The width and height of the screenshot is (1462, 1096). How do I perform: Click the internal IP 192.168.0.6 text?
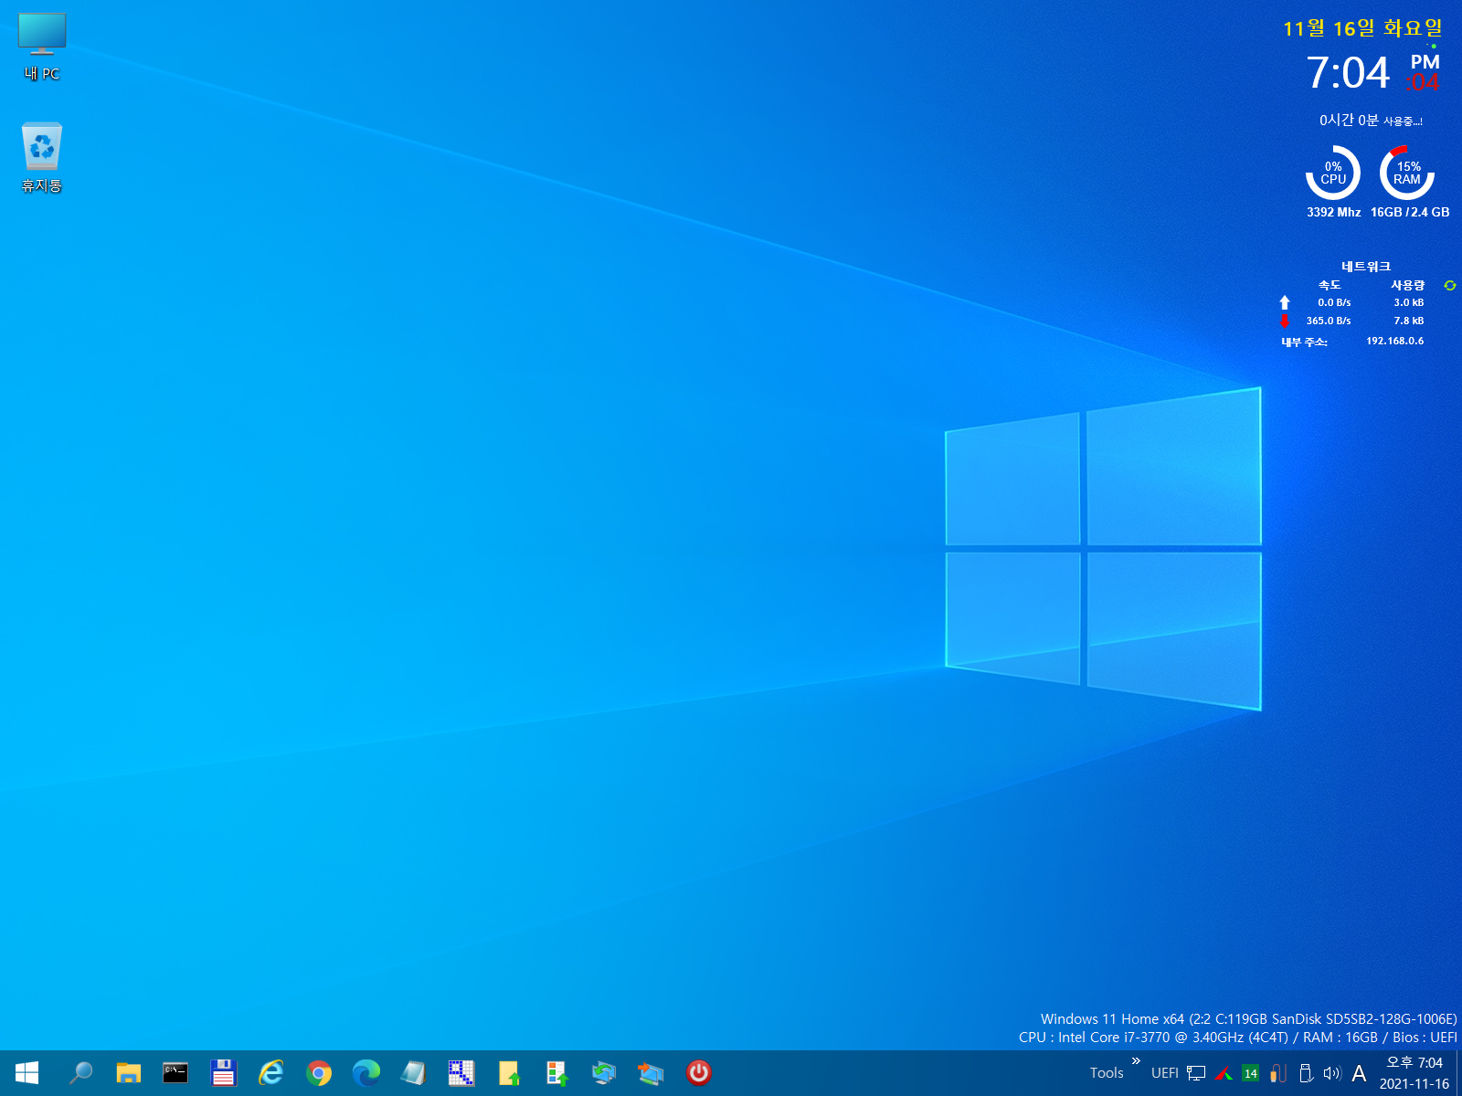coord(1395,341)
